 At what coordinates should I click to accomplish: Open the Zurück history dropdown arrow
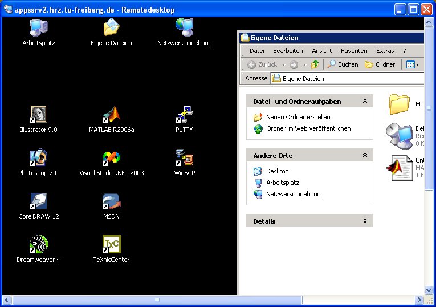(283, 65)
